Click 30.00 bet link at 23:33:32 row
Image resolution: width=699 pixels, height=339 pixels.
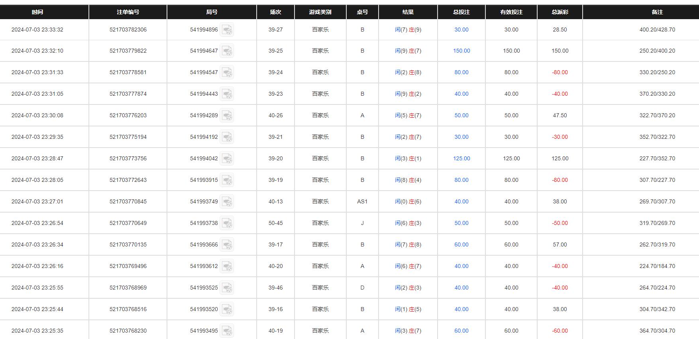[x=461, y=30]
